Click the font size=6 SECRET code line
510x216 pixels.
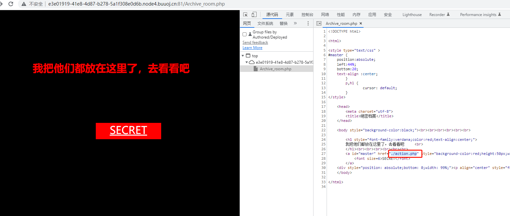(382, 158)
